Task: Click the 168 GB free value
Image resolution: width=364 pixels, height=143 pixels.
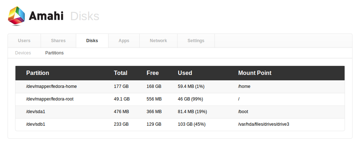Action: [x=154, y=86]
